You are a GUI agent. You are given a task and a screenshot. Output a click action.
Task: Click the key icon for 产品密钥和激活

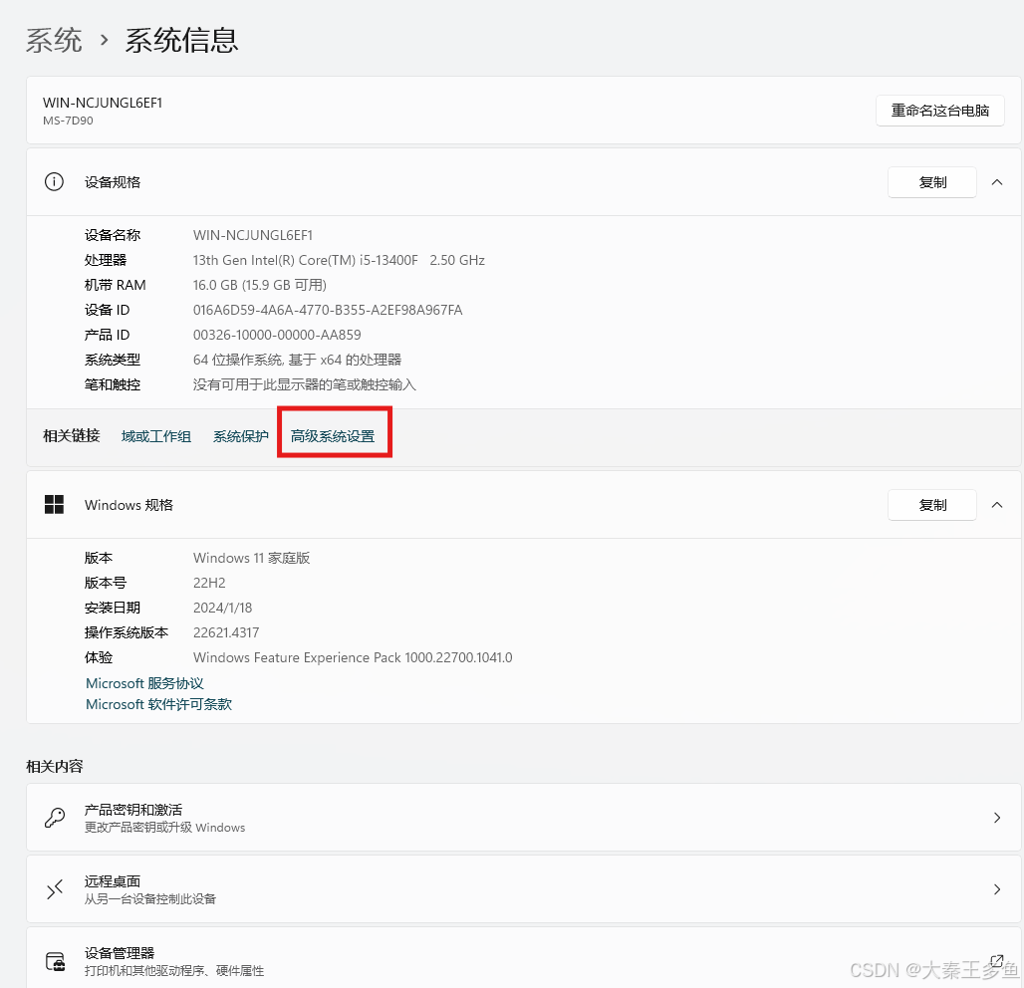(x=55, y=818)
